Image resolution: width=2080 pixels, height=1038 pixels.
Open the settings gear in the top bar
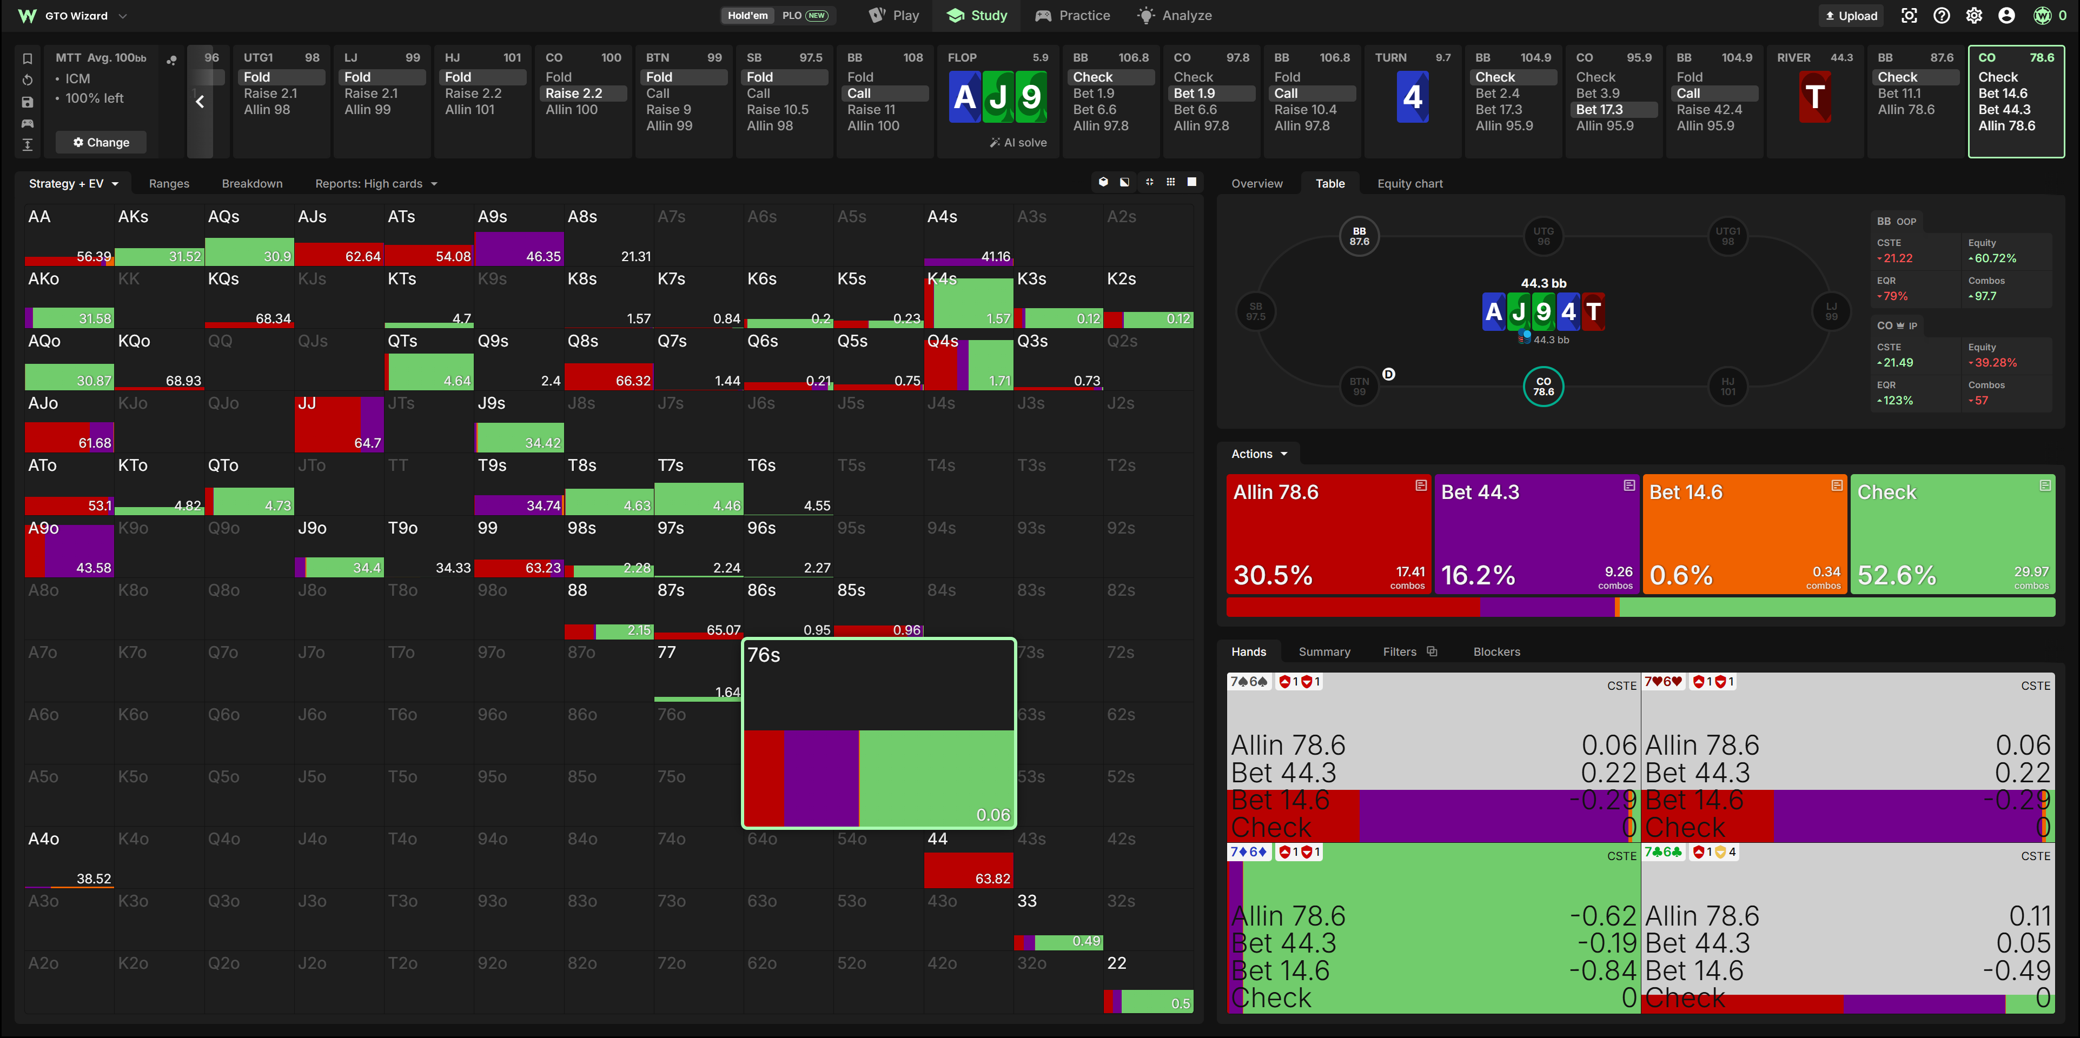1974,15
